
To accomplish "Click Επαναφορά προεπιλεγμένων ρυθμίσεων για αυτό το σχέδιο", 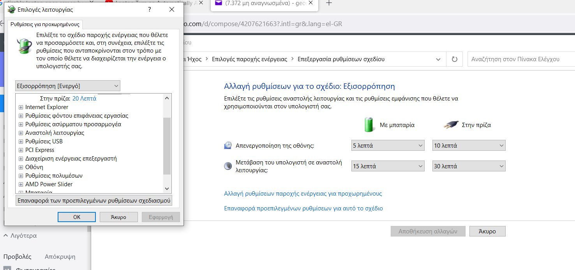I will [303, 208].
